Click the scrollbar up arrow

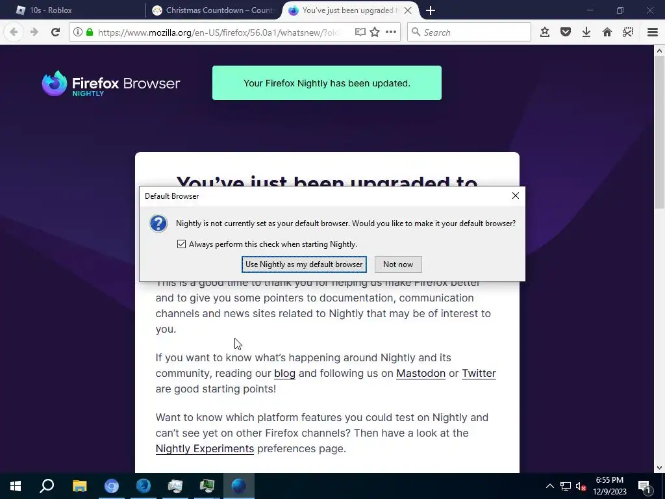659,51
